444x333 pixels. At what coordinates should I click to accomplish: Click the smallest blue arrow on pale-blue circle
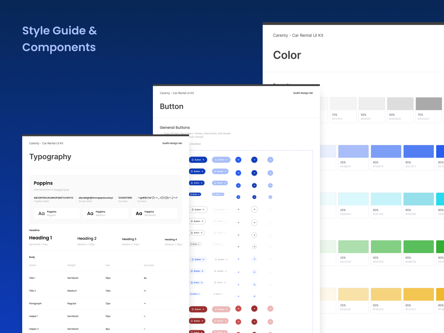(x=254, y=296)
